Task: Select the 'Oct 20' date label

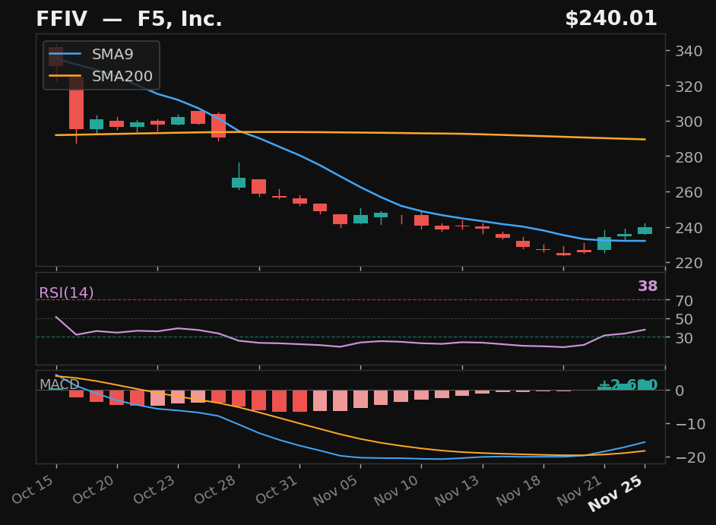Action: (x=93, y=489)
